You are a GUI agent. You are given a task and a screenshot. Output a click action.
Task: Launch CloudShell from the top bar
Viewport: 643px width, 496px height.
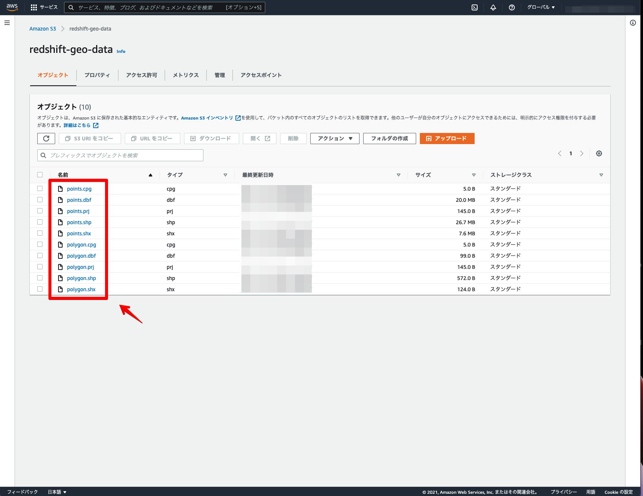(x=474, y=7)
